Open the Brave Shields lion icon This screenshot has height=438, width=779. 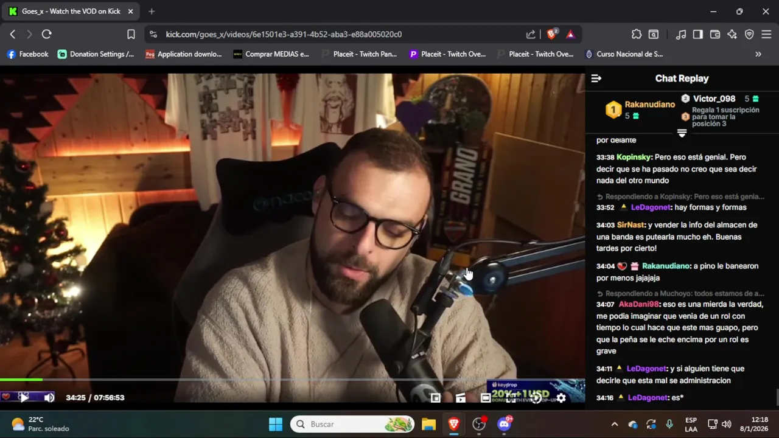[551, 34]
